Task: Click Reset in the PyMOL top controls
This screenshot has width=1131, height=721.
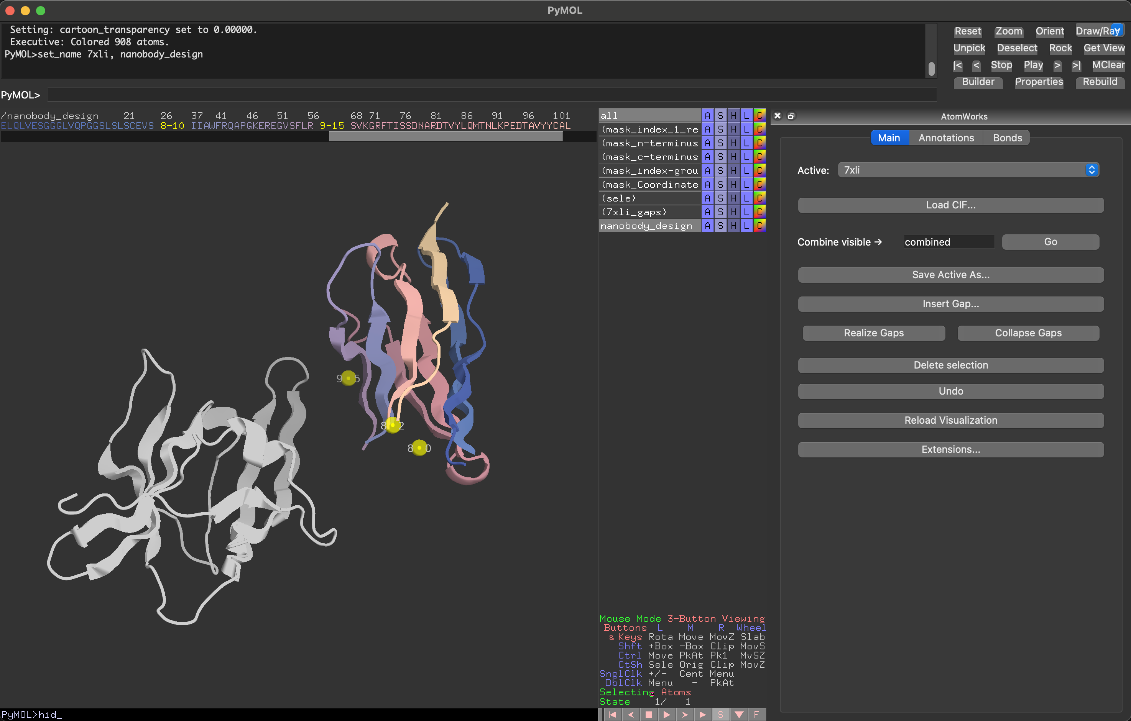Action: tap(968, 31)
